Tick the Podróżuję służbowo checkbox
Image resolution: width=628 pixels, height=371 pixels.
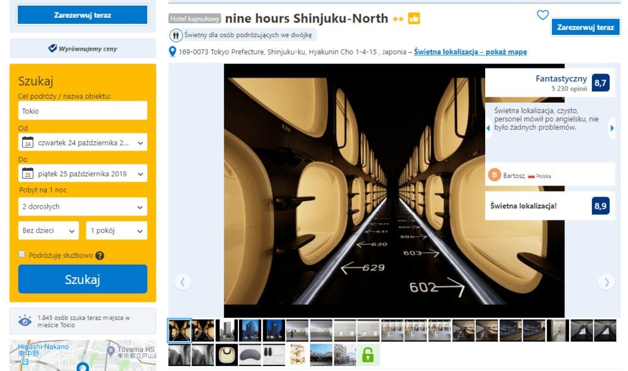pyautogui.click(x=22, y=254)
